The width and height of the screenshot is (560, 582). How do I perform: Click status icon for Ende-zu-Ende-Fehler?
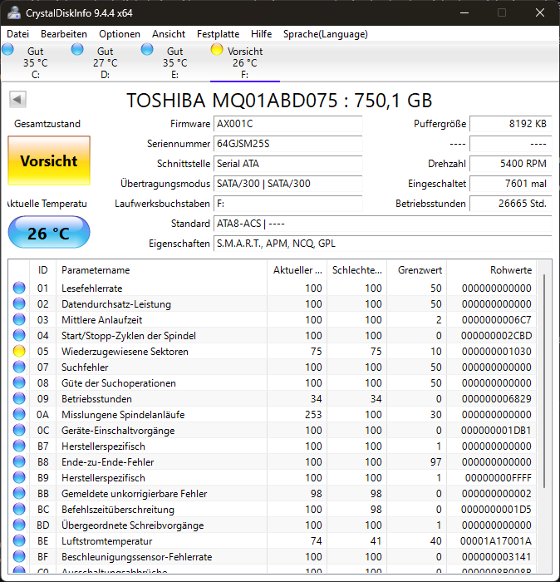pos(19,461)
